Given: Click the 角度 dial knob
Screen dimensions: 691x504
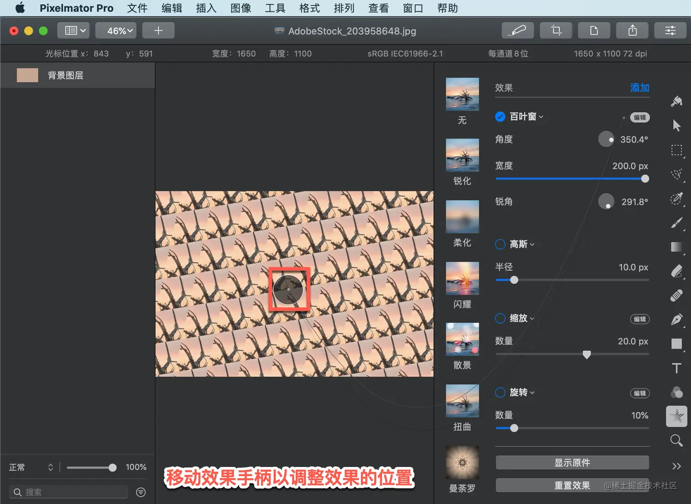Looking at the screenshot, I should point(606,139).
